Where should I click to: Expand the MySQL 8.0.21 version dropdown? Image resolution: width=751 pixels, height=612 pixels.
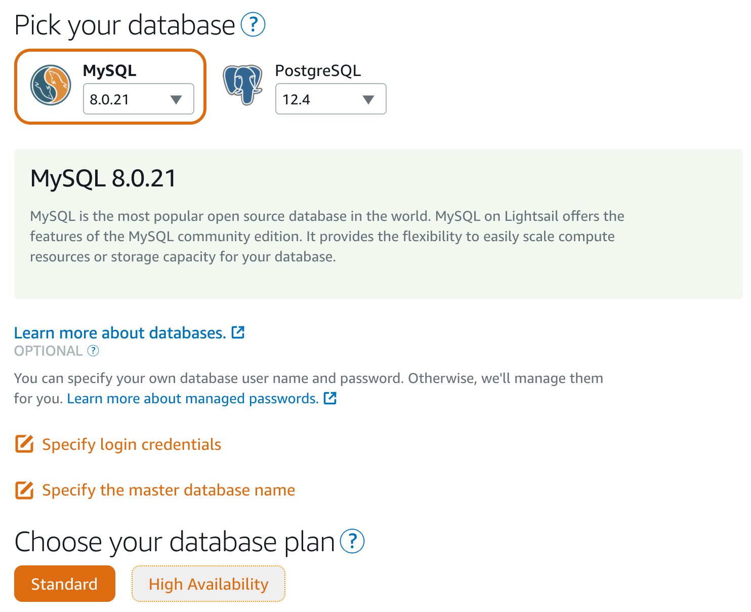click(139, 99)
